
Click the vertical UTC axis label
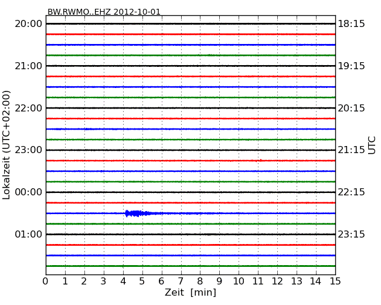[372, 145]
